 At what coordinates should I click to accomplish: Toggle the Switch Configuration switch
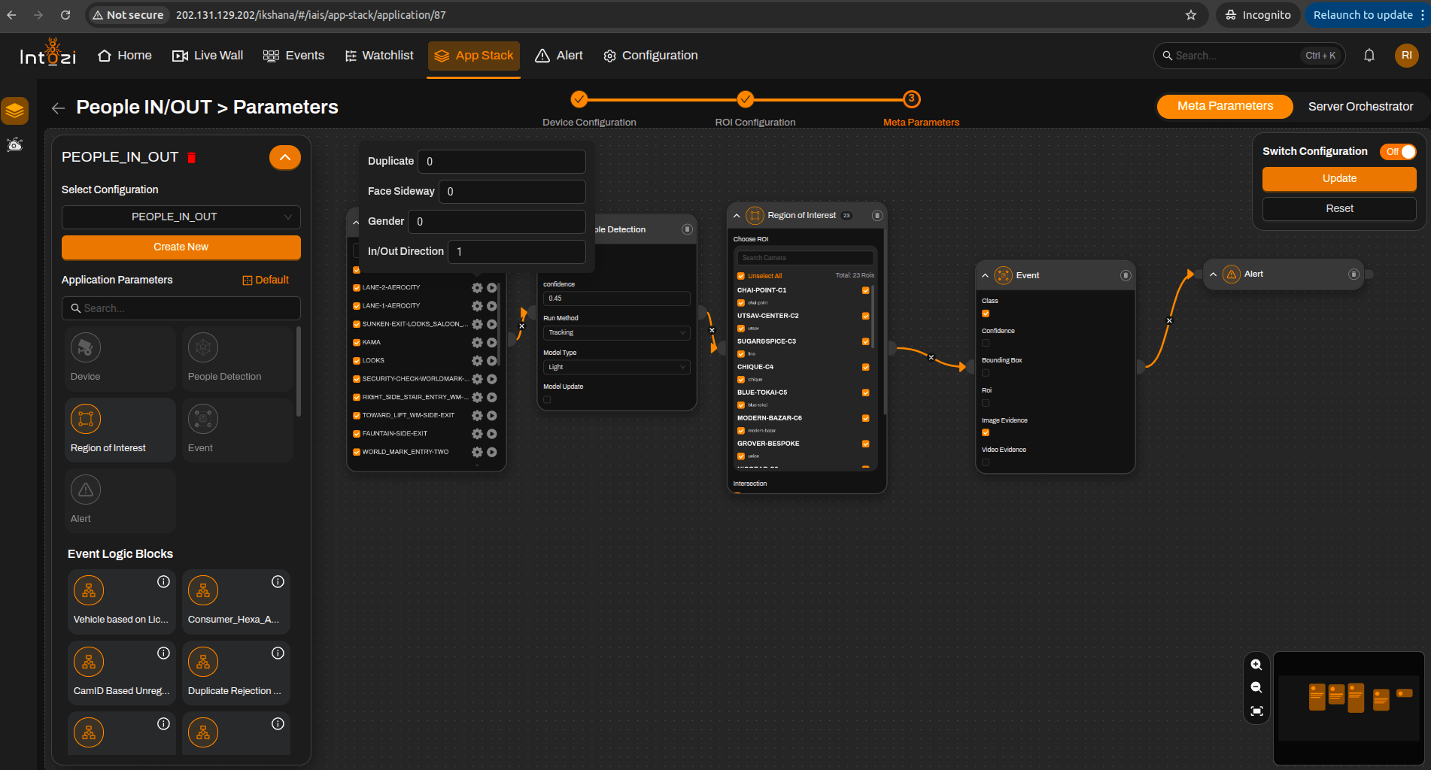(x=1399, y=152)
